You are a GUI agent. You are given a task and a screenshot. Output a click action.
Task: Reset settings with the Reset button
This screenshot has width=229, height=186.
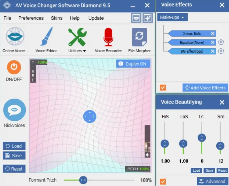[x=14, y=169]
